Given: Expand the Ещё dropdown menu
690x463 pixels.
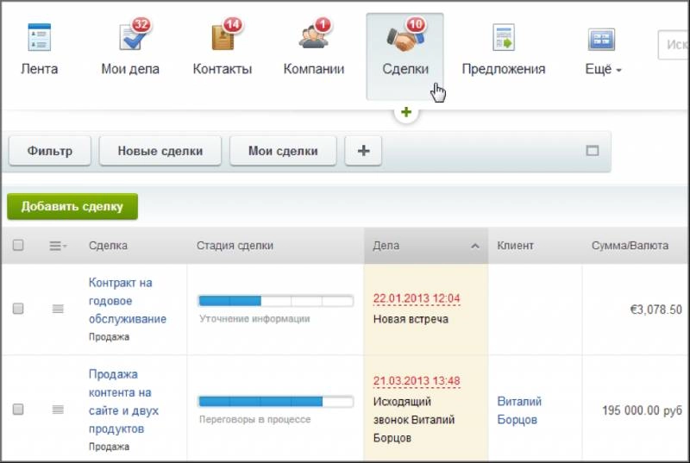Looking at the screenshot, I should 603,69.
